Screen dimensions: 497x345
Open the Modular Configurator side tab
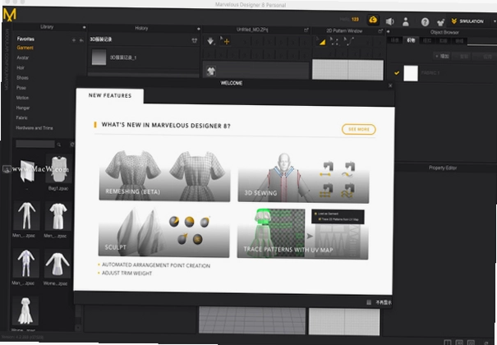[x=7, y=59]
